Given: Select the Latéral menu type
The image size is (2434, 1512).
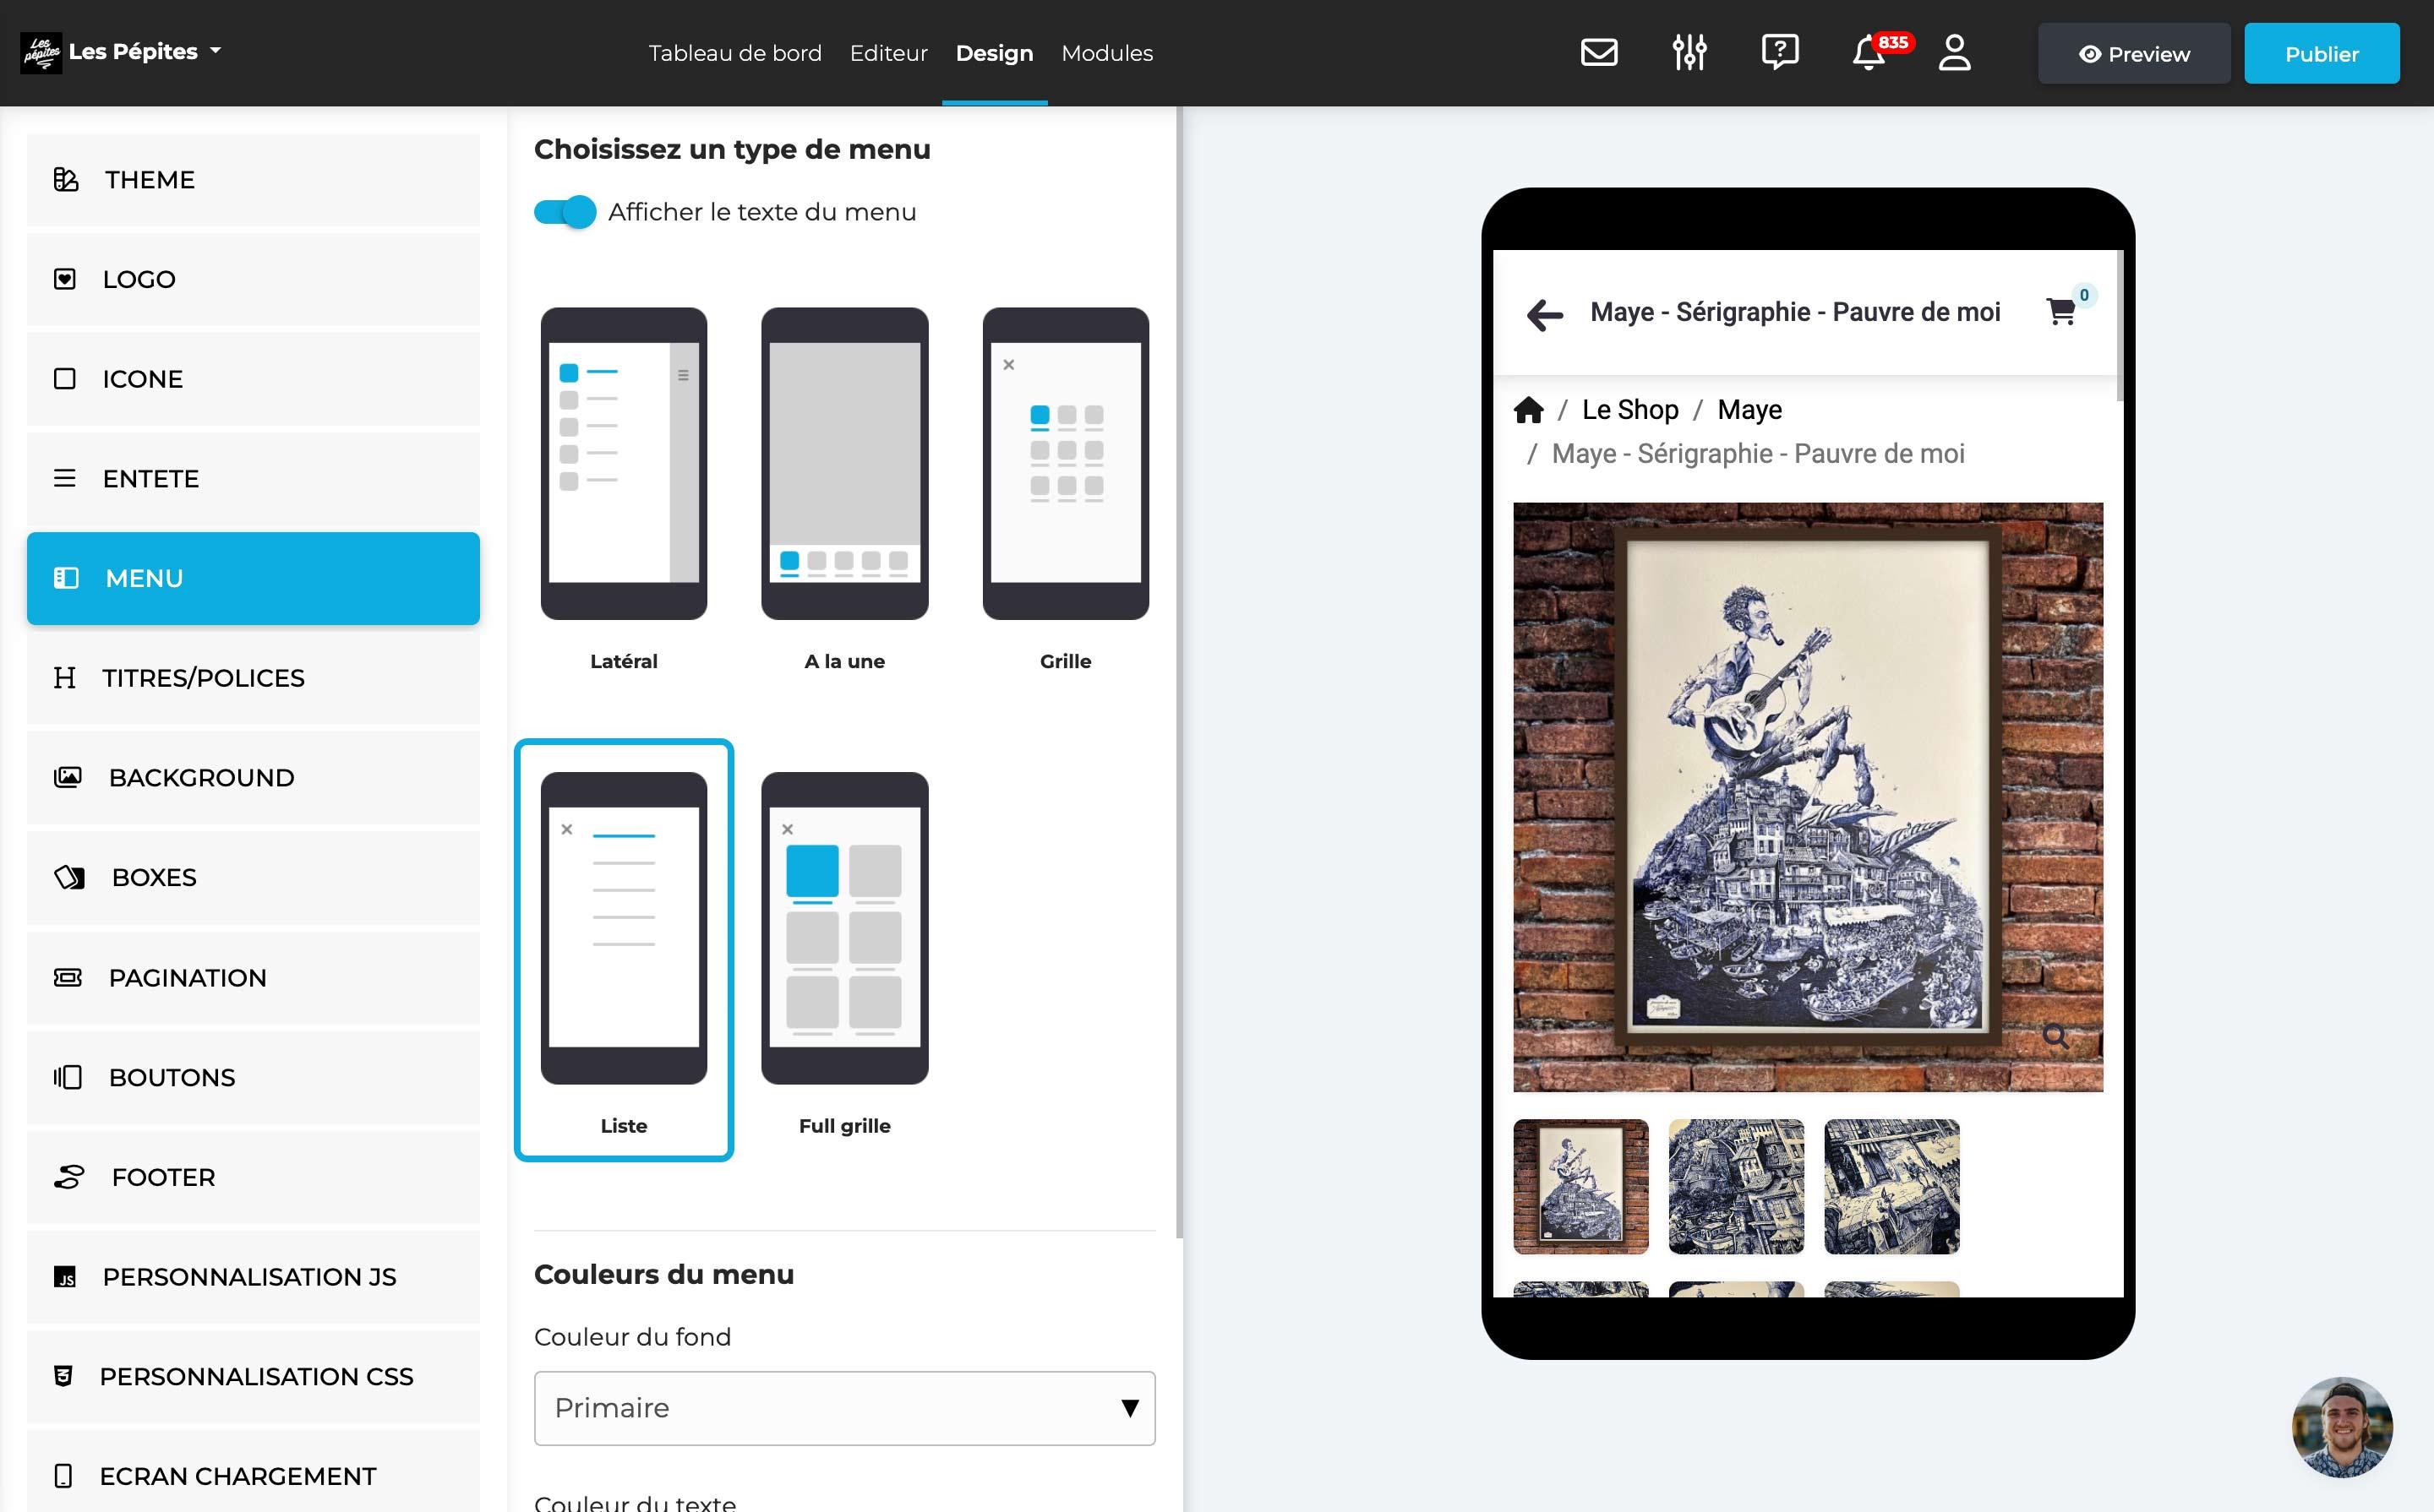Looking at the screenshot, I should click(x=623, y=490).
